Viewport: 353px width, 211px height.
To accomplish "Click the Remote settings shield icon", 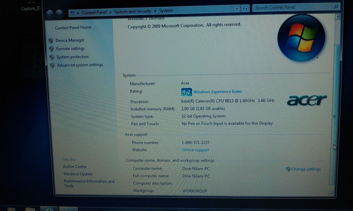I will pos(51,49).
